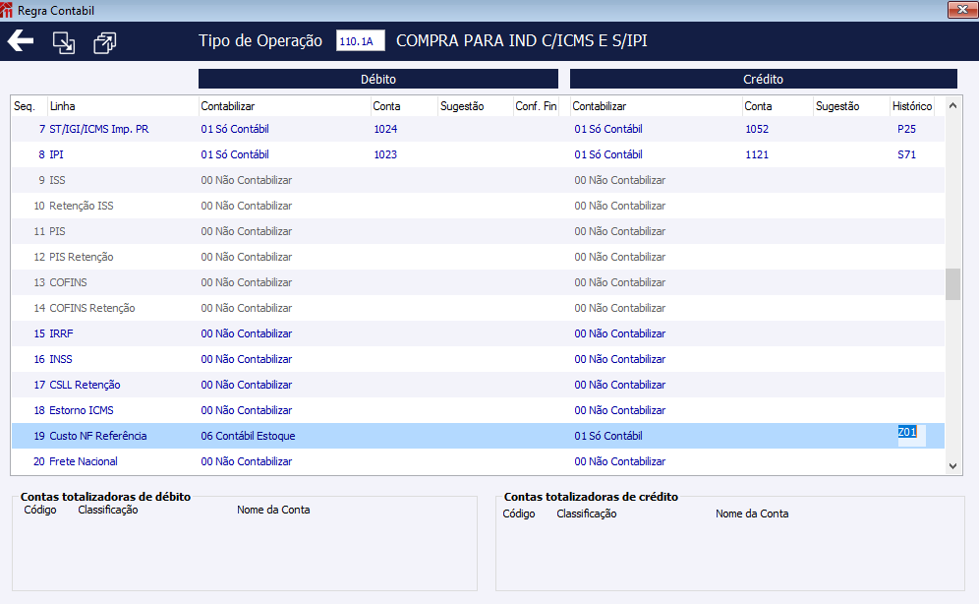Click the copy windows icon in header

104,42
